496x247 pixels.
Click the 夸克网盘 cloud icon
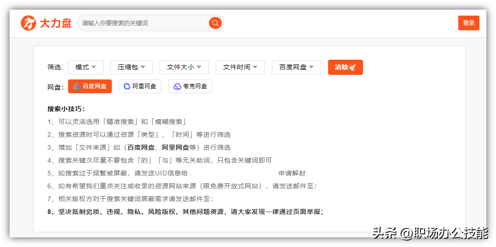click(177, 86)
